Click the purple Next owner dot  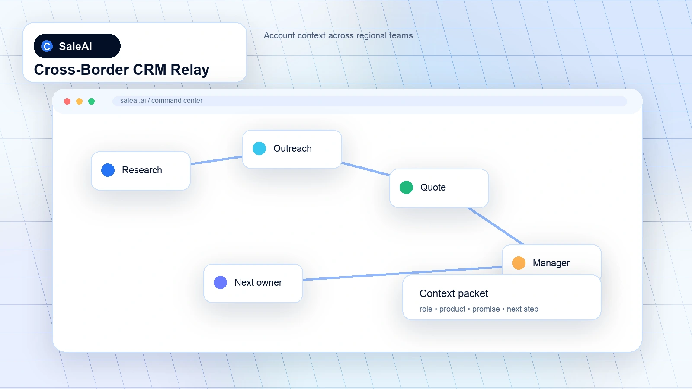tap(220, 282)
